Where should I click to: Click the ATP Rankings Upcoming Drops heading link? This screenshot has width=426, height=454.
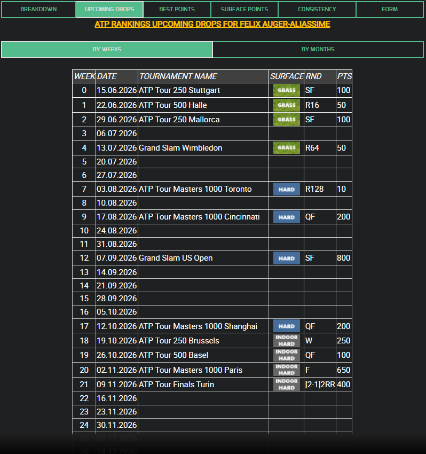point(212,24)
